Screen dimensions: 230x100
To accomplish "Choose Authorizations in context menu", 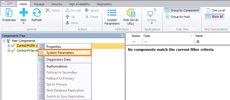I will [64, 66].
